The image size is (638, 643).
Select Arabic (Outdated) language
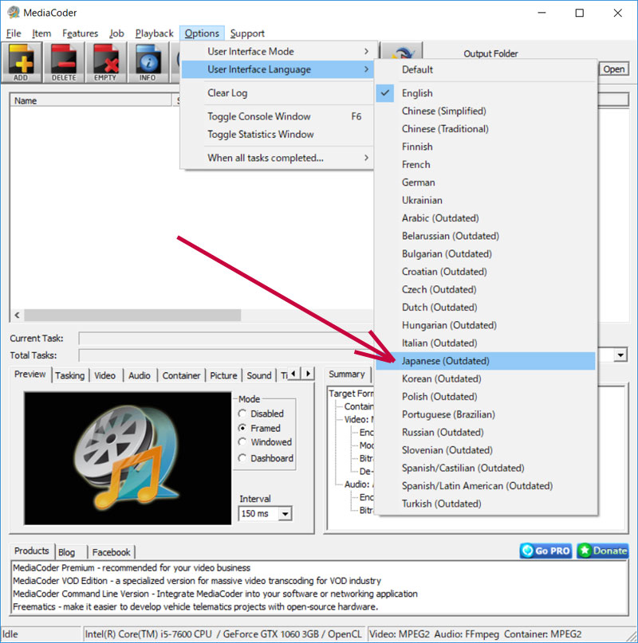[x=485, y=218]
